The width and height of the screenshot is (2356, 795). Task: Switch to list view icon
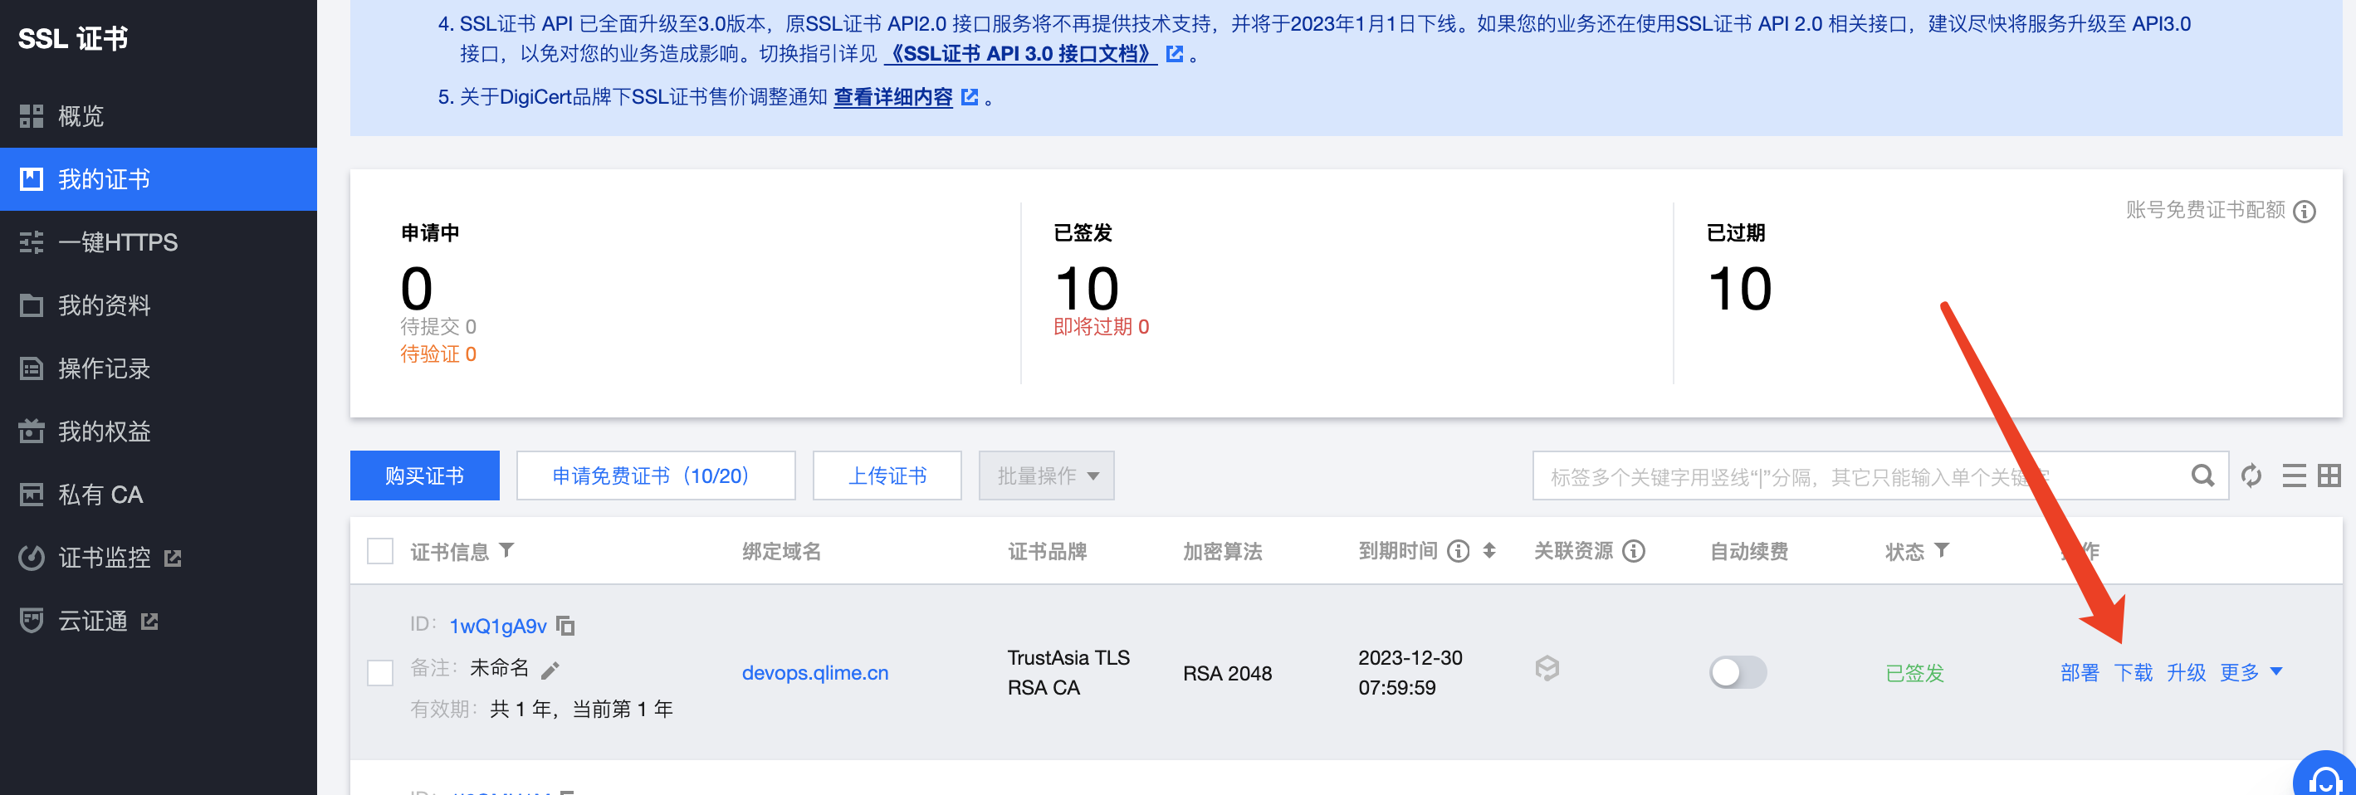coord(2294,476)
